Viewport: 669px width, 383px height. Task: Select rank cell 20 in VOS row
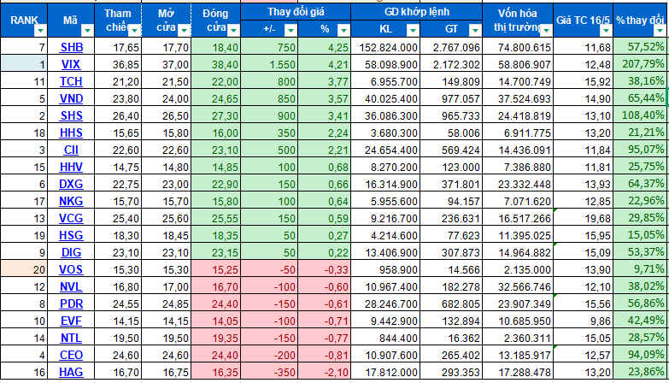(24, 269)
